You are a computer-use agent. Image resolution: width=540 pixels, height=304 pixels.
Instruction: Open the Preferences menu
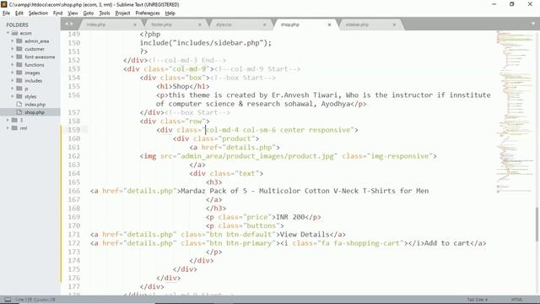[x=148, y=14]
